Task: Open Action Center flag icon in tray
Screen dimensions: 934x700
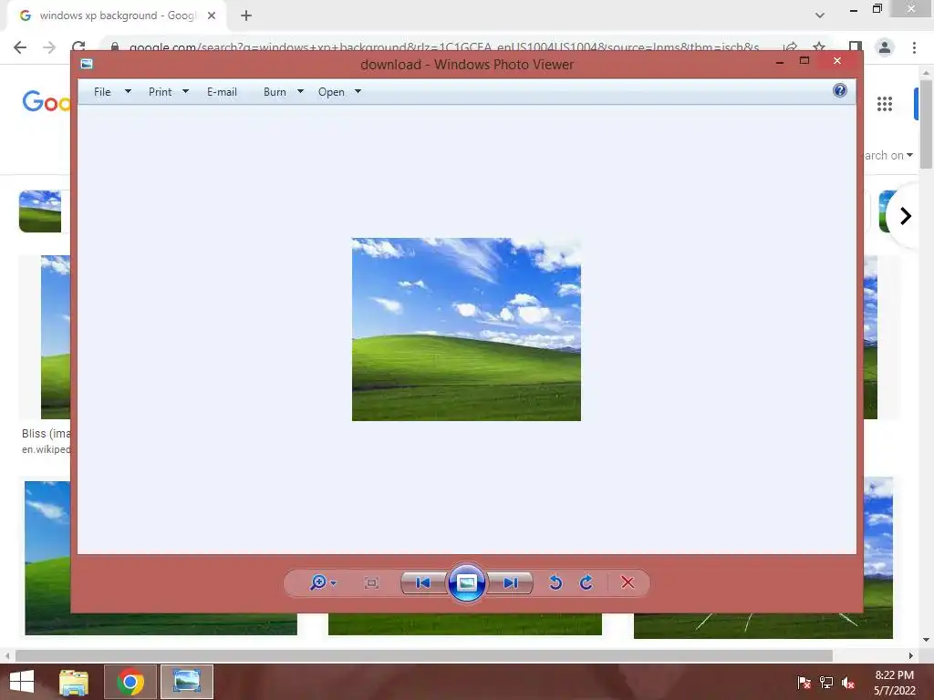Action: (x=804, y=683)
